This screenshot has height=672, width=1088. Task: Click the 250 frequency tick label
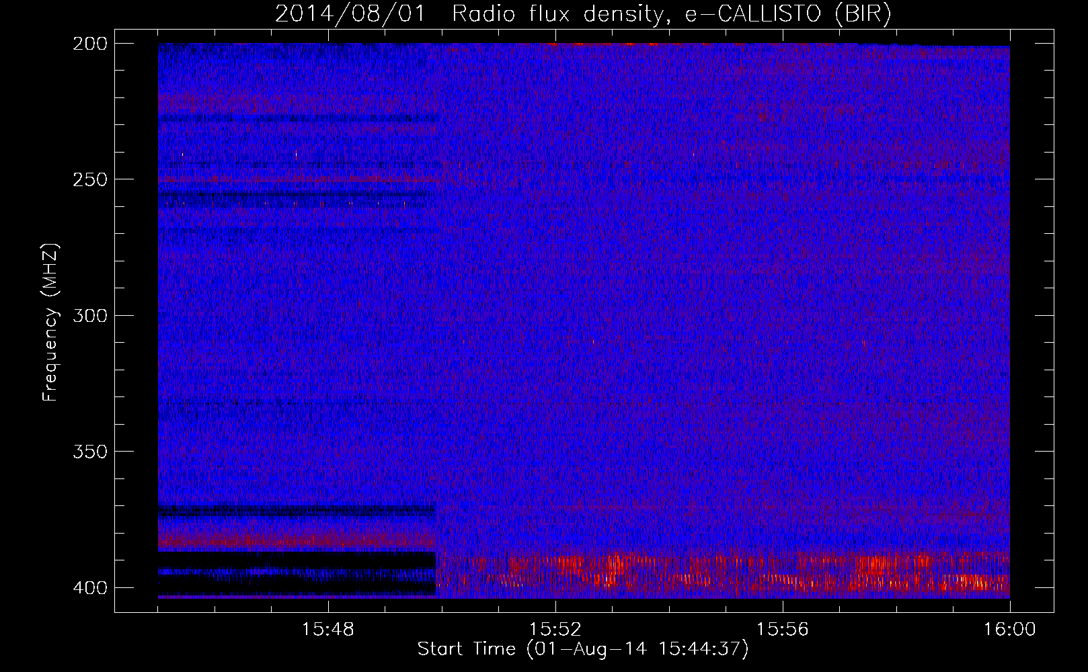(x=90, y=179)
